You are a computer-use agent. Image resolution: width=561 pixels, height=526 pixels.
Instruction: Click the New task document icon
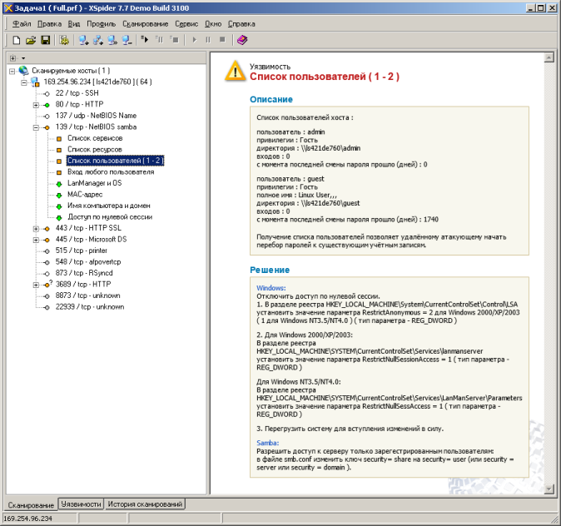pyautogui.click(x=16, y=40)
